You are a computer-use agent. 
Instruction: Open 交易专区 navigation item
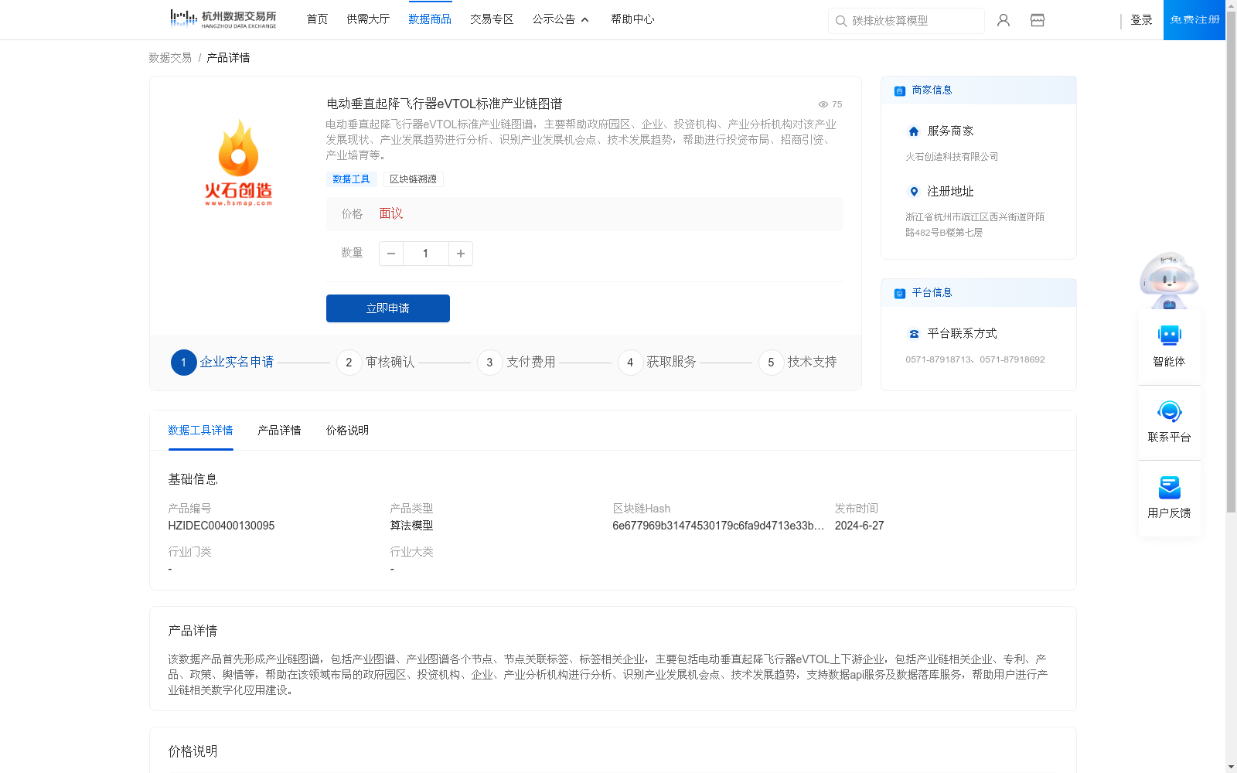click(x=492, y=19)
